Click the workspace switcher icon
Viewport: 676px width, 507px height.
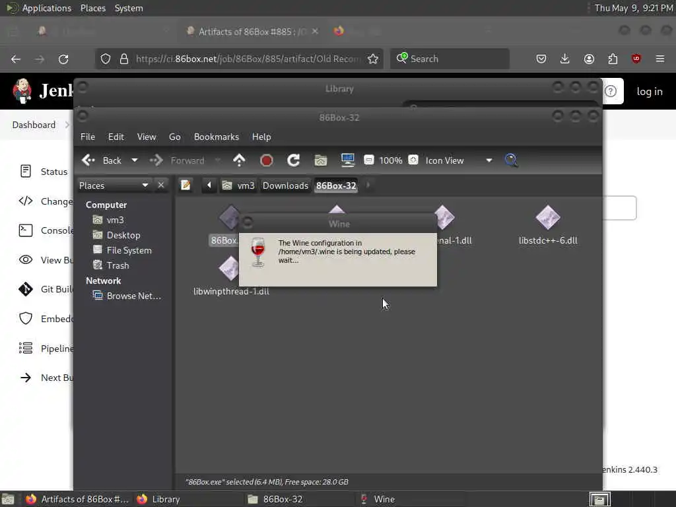point(599,499)
